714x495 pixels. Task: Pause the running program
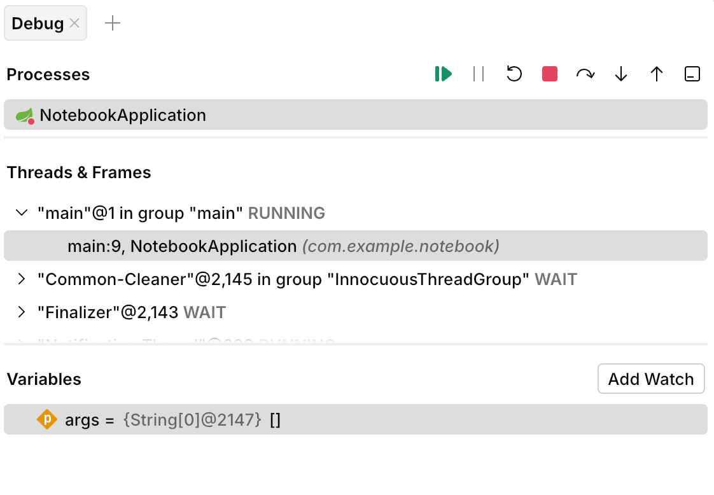479,74
